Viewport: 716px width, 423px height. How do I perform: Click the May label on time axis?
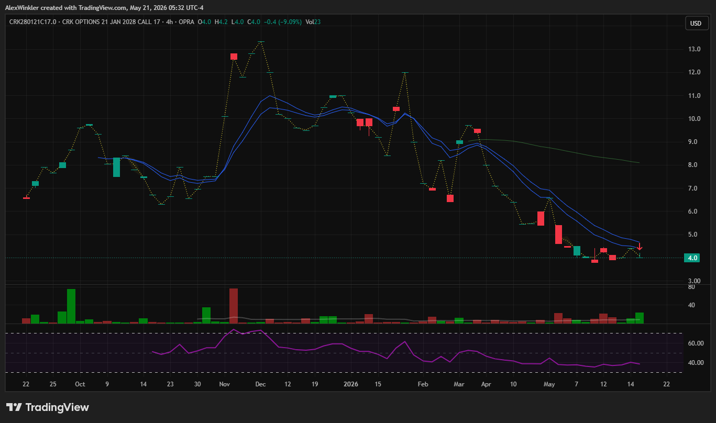click(549, 384)
